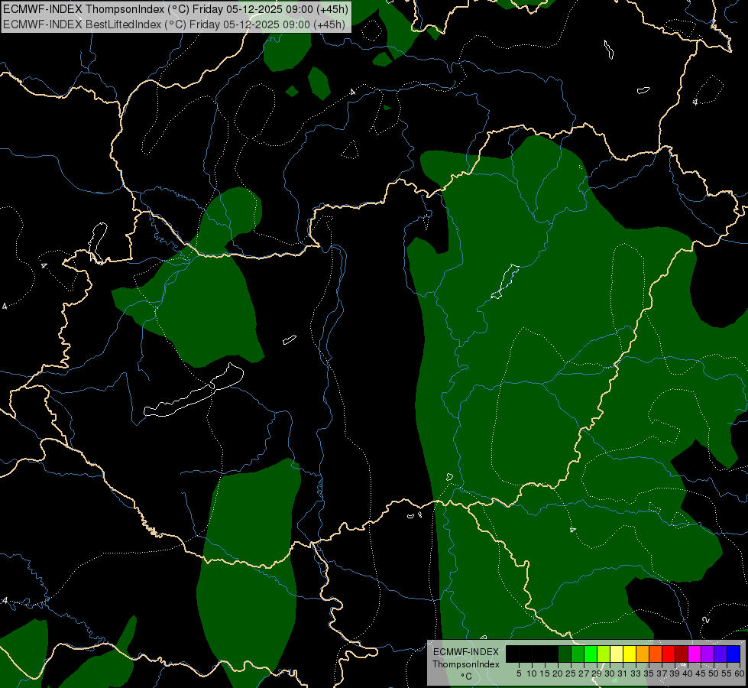Click the blue legend swatch (55–60)

coord(733,654)
